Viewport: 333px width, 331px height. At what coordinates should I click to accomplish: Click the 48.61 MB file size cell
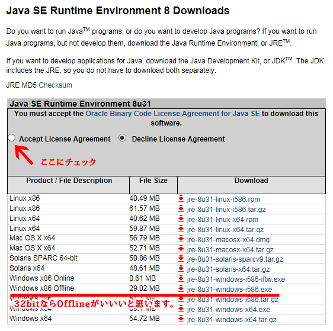pos(145,268)
